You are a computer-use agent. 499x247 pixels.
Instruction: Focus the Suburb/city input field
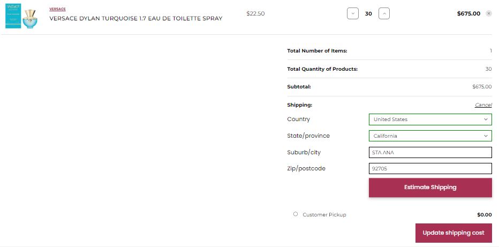430,153
